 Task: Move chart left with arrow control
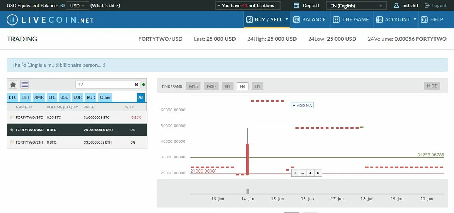pos(295,173)
